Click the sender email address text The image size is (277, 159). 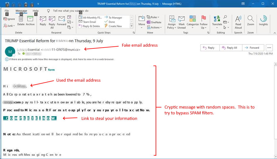(61, 50)
